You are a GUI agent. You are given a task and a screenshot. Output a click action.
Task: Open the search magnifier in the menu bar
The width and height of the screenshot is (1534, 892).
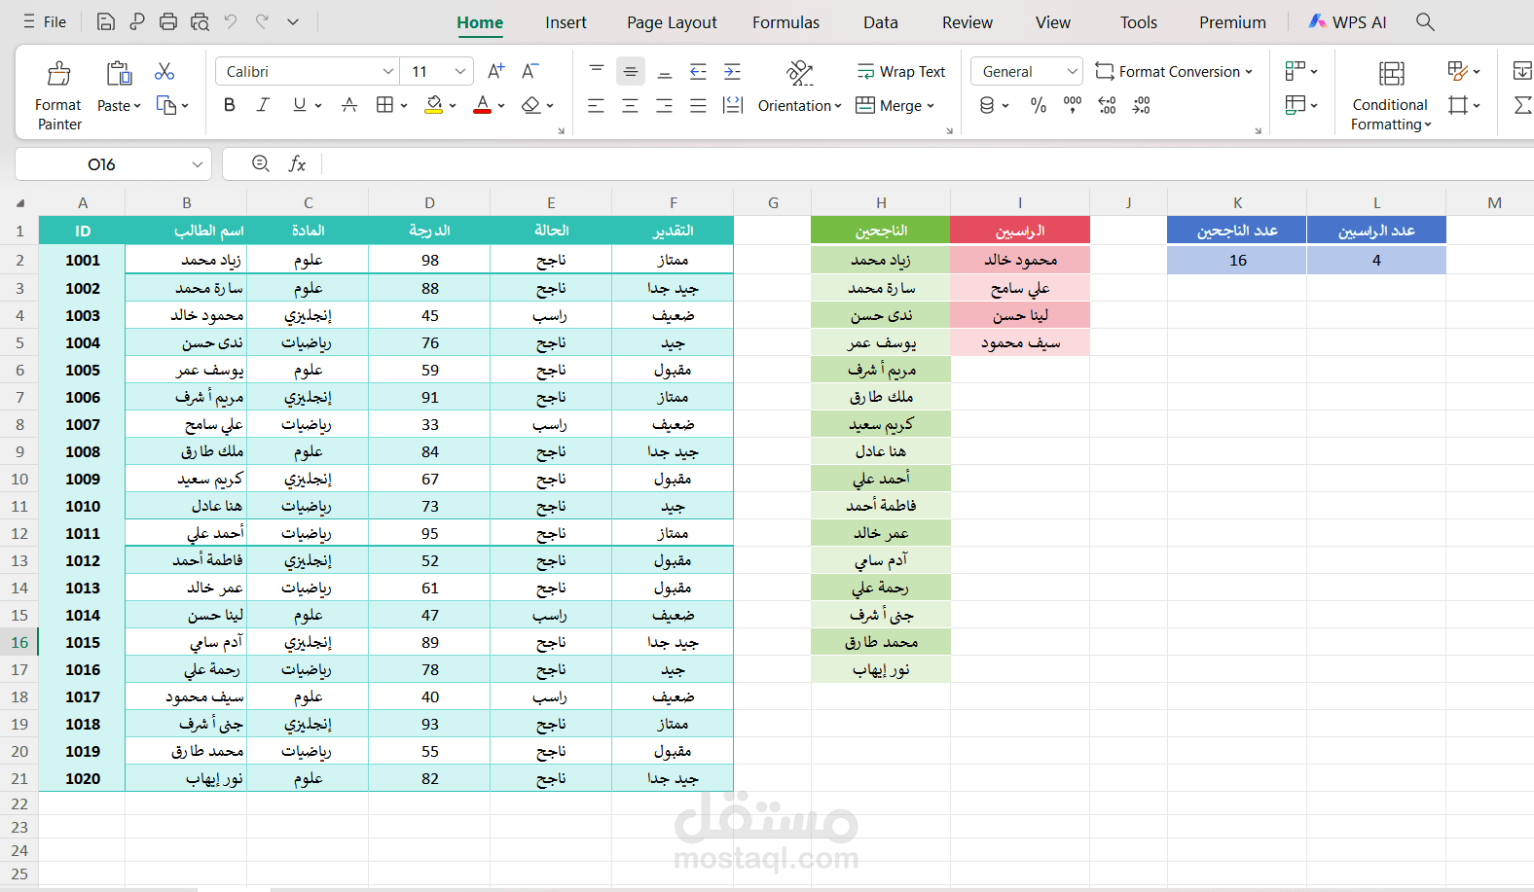point(1425,21)
